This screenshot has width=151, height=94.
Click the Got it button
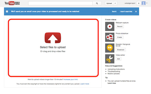pyautogui.click(x=114, y=12)
